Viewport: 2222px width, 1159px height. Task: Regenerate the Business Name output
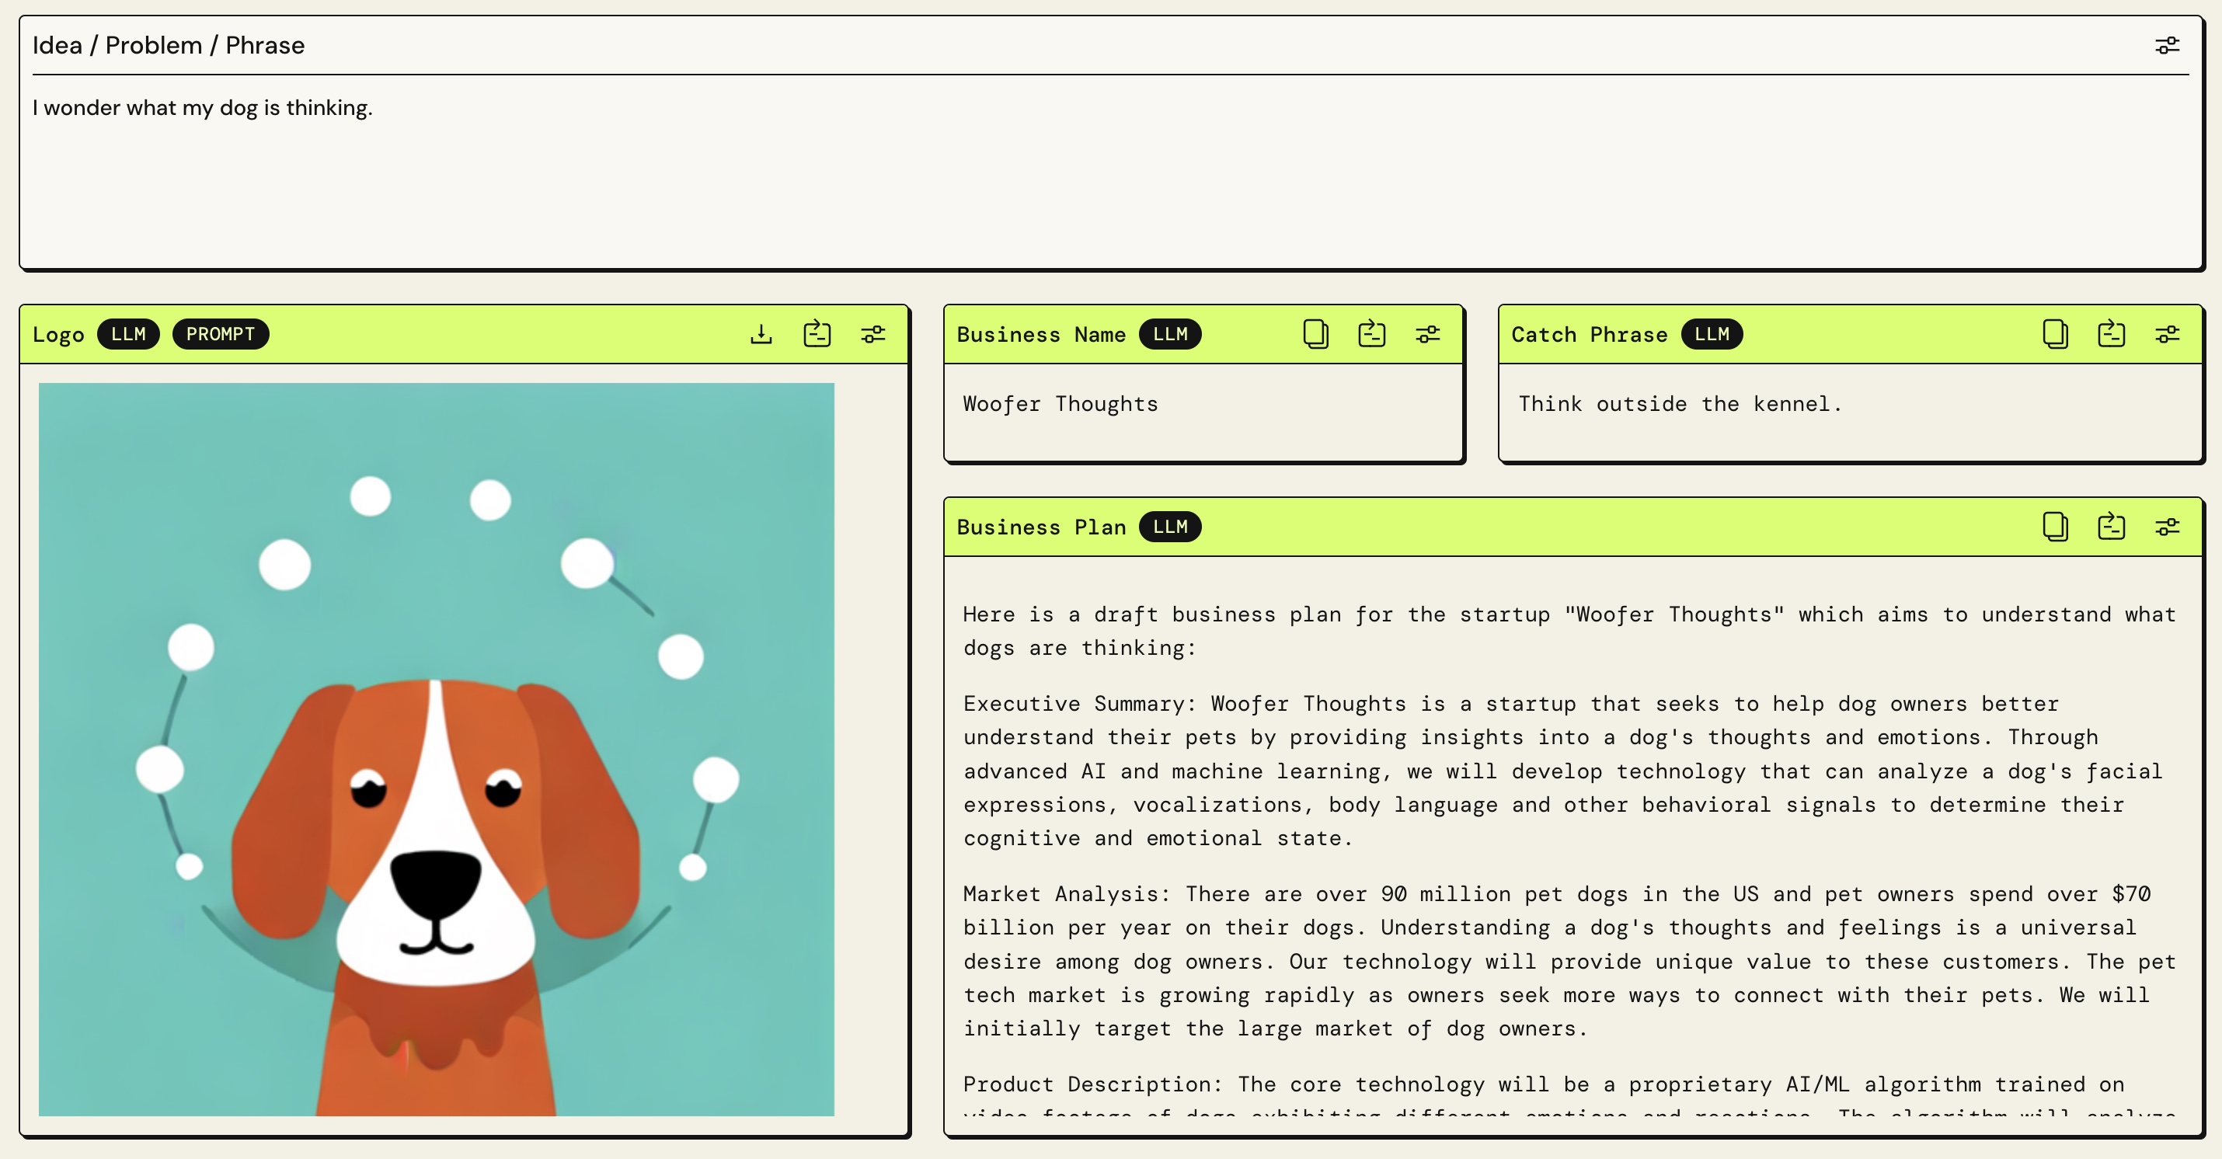point(1370,334)
